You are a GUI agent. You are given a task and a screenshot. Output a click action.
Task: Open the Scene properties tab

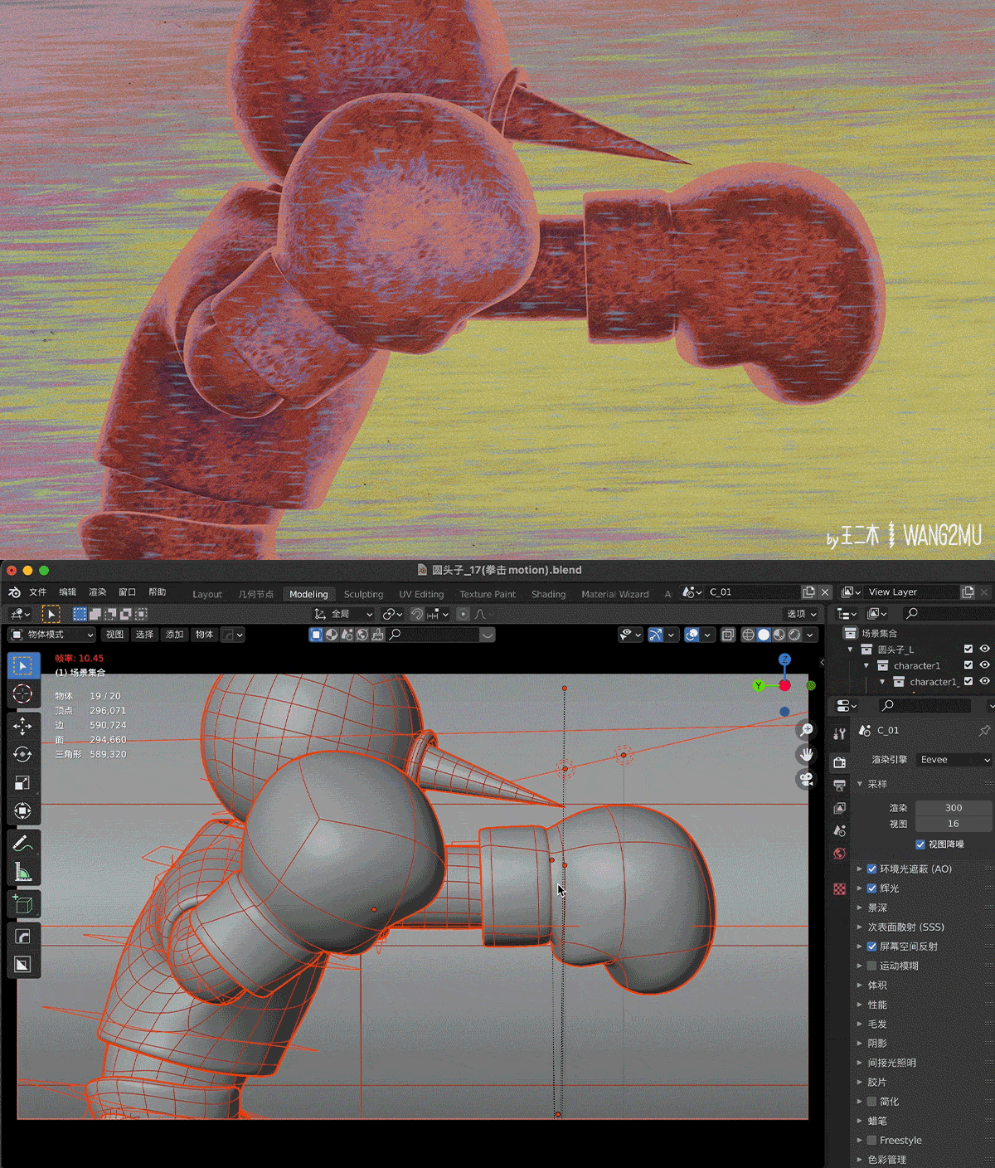click(x=839, y=830)
